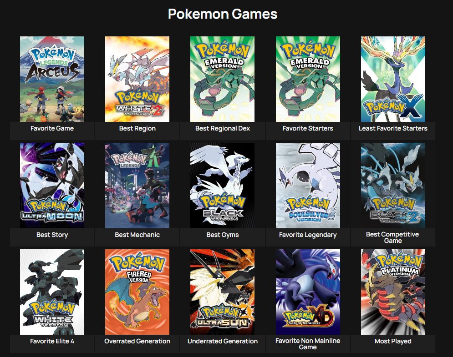
Task: Click the Pokemon White Version cover
Action: [52, 292]
